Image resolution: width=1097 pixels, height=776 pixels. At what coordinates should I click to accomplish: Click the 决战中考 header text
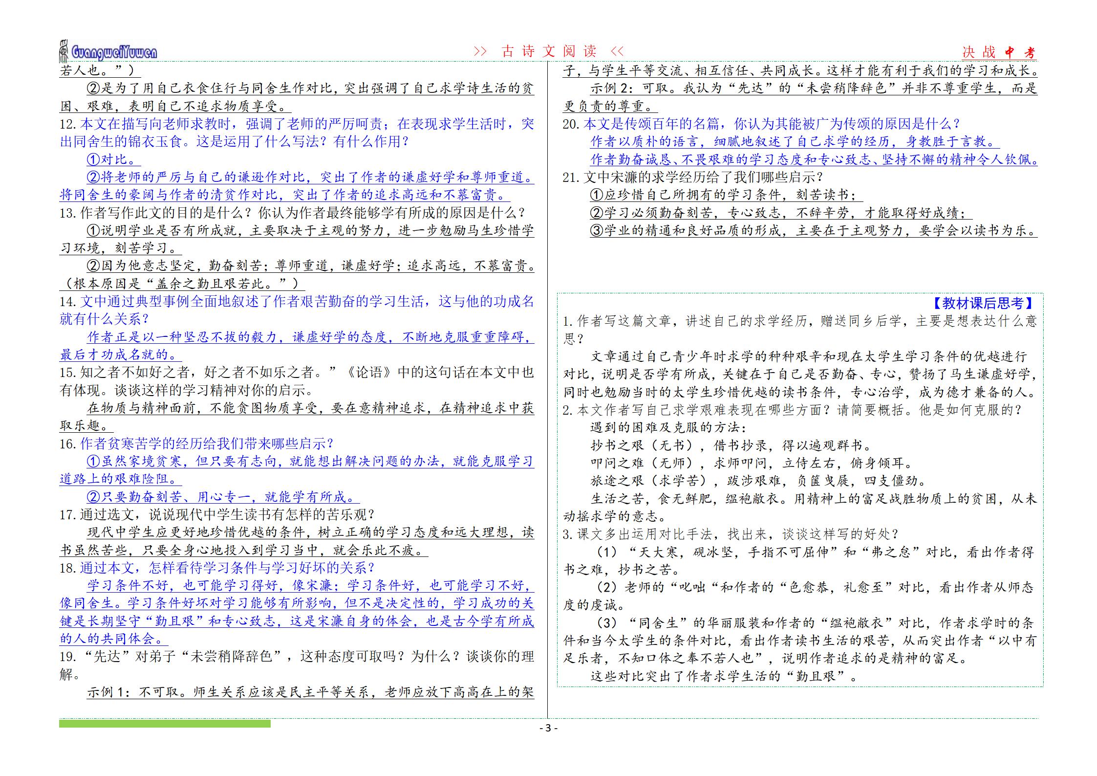pyautogui.click(x=999, y=52)
